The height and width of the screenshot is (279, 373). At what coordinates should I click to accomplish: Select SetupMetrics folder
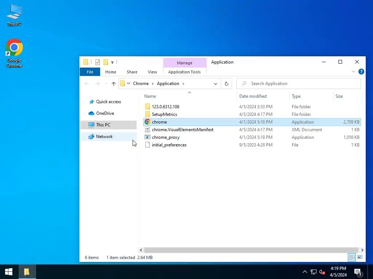pos(252,114)
